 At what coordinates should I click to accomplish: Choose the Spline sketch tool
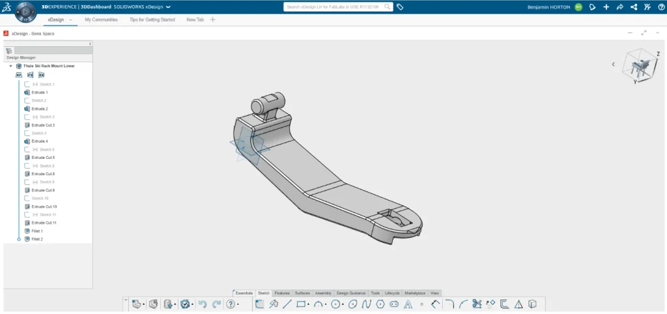click(367, 304)
